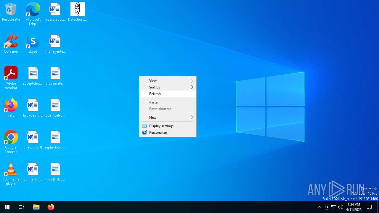Open the Action Center notifications icon

[x=369, y=207]
